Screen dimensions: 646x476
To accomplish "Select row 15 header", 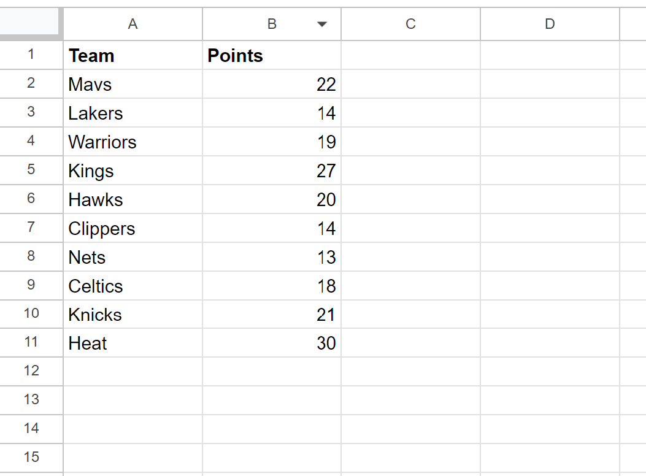I will 31,458.
